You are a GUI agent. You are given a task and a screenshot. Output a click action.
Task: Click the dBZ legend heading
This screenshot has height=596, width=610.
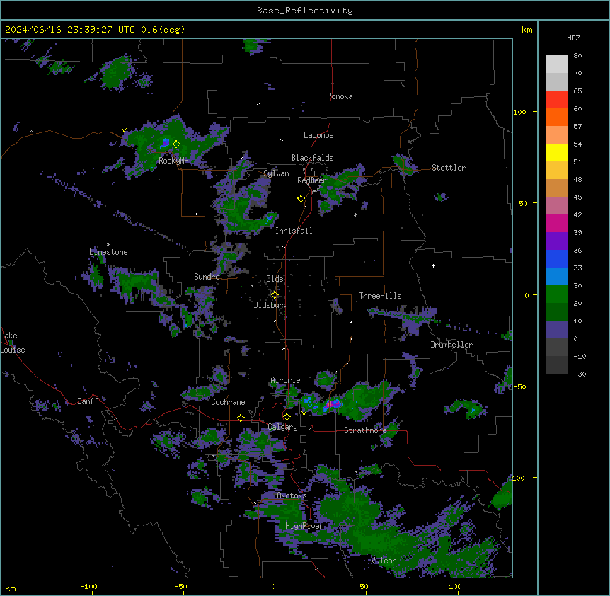[x=573, y=38]
